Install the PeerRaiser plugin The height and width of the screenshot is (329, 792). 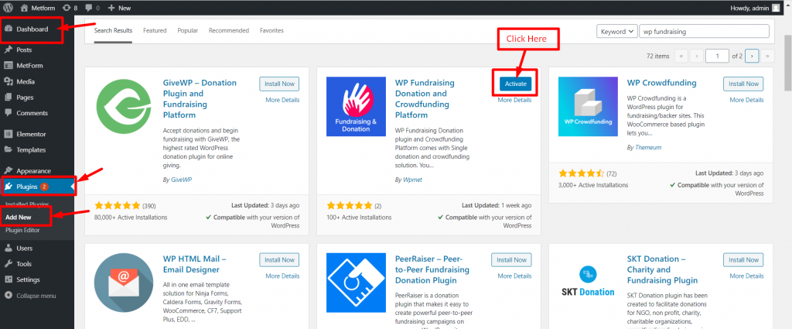coord(511,260)
